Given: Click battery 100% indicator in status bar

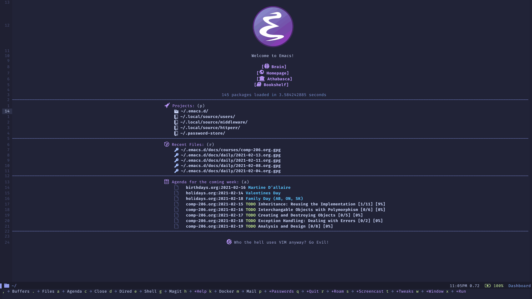Looking at the screenshot, I should point(494,285).
